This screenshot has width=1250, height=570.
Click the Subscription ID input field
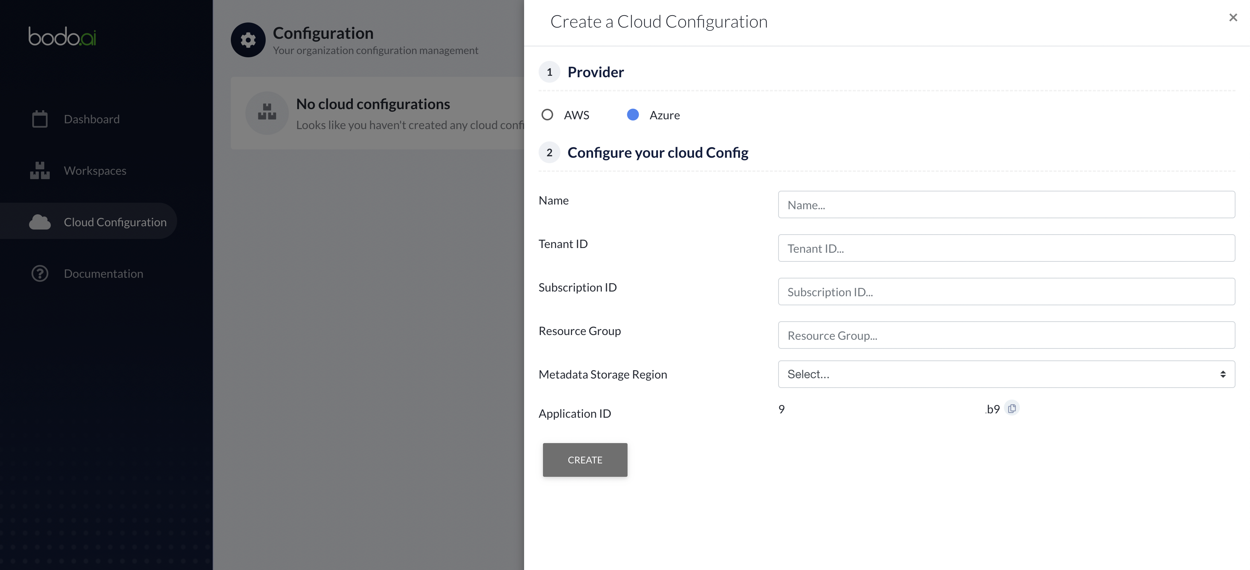point(1007,290)
